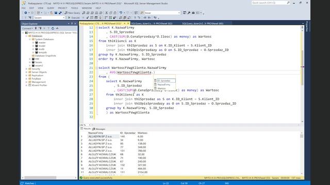This screenshot has height=185, width=330.
Task: Click the Cut scissors icon
Action: [x=107, y=13]
